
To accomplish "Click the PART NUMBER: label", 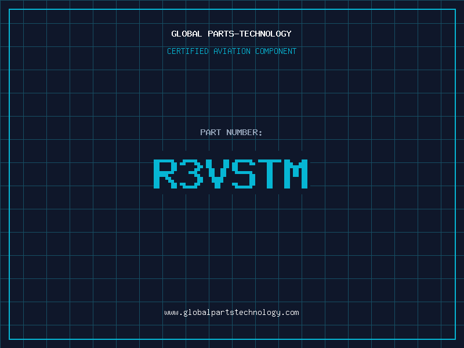I will point(231,132).
